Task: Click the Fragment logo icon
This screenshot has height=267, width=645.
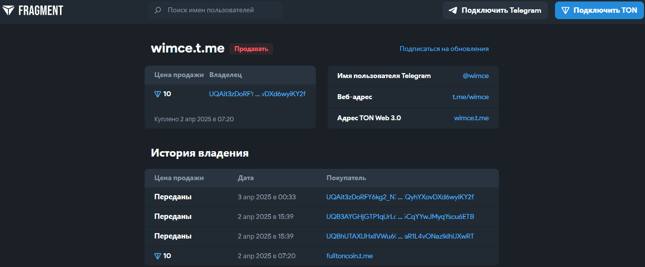Action: click(8, 10)
